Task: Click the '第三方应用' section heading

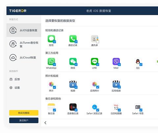Action: [x=52, y=53]
